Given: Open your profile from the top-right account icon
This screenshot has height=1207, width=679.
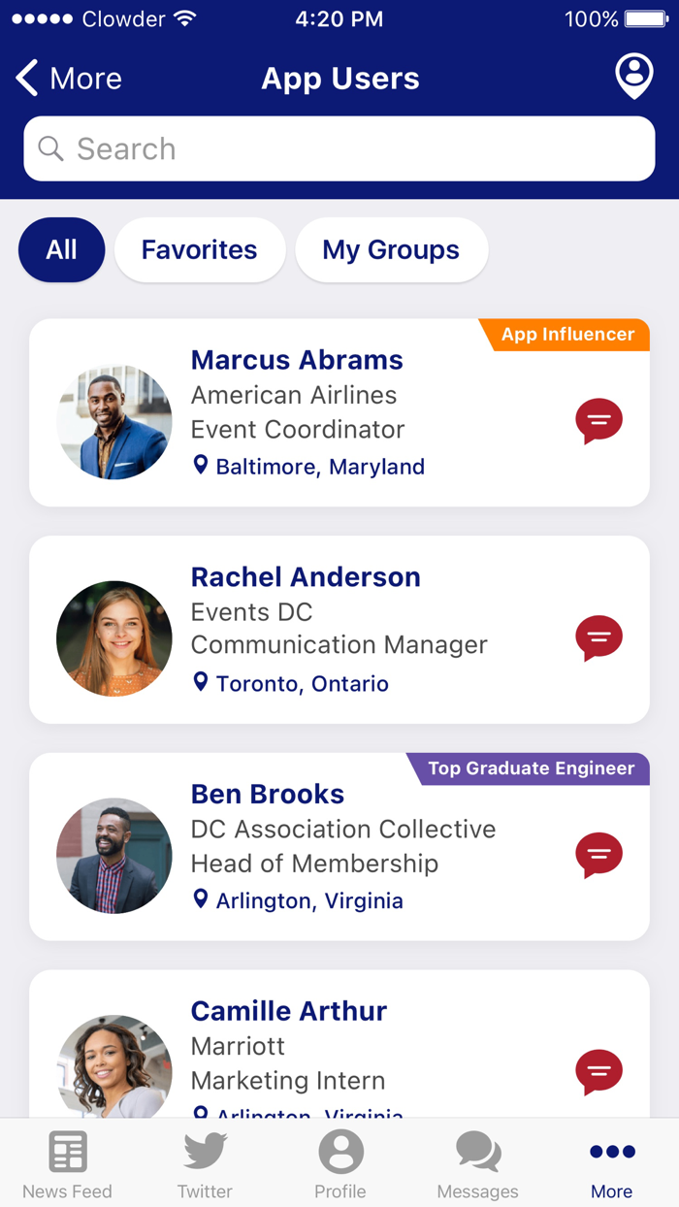Looking at the screenshot, I should coord(633,77).
